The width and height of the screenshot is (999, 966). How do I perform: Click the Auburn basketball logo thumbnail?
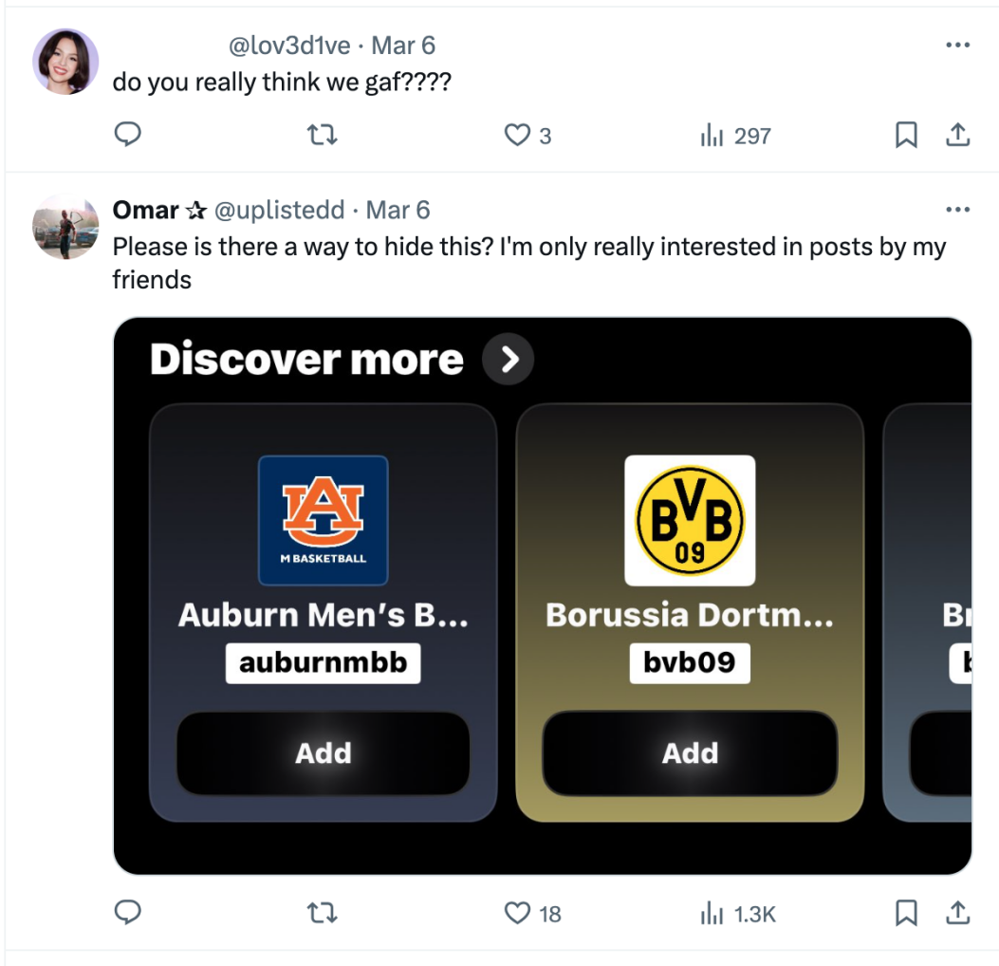(323, 520)
